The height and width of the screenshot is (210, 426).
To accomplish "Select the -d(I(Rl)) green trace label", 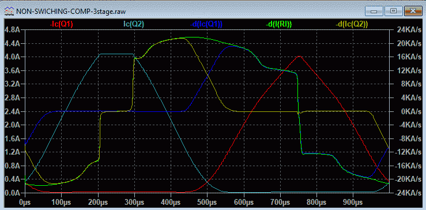I will click(x=279, y=24).
